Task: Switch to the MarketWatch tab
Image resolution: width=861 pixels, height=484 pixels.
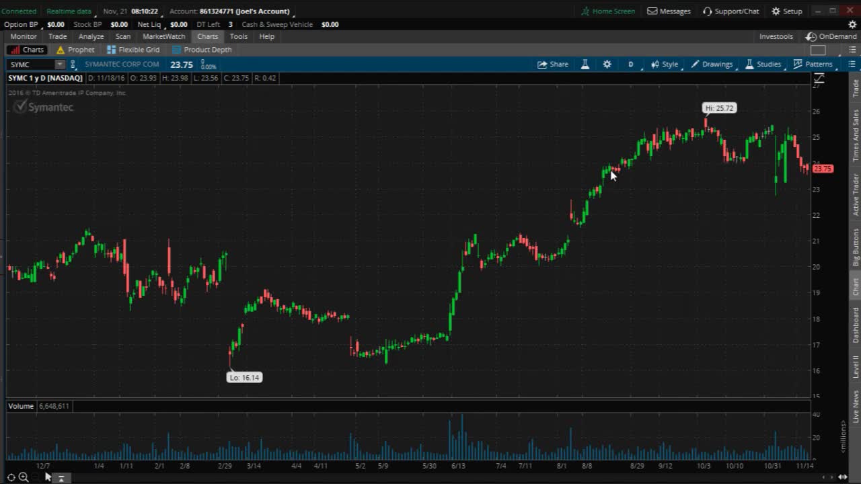Action: [x=164, y=37]
